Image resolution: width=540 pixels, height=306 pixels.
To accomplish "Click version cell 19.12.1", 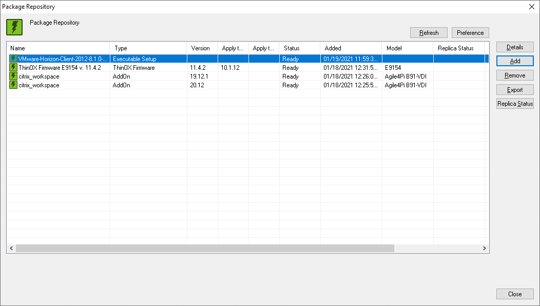I will (199, 76).
